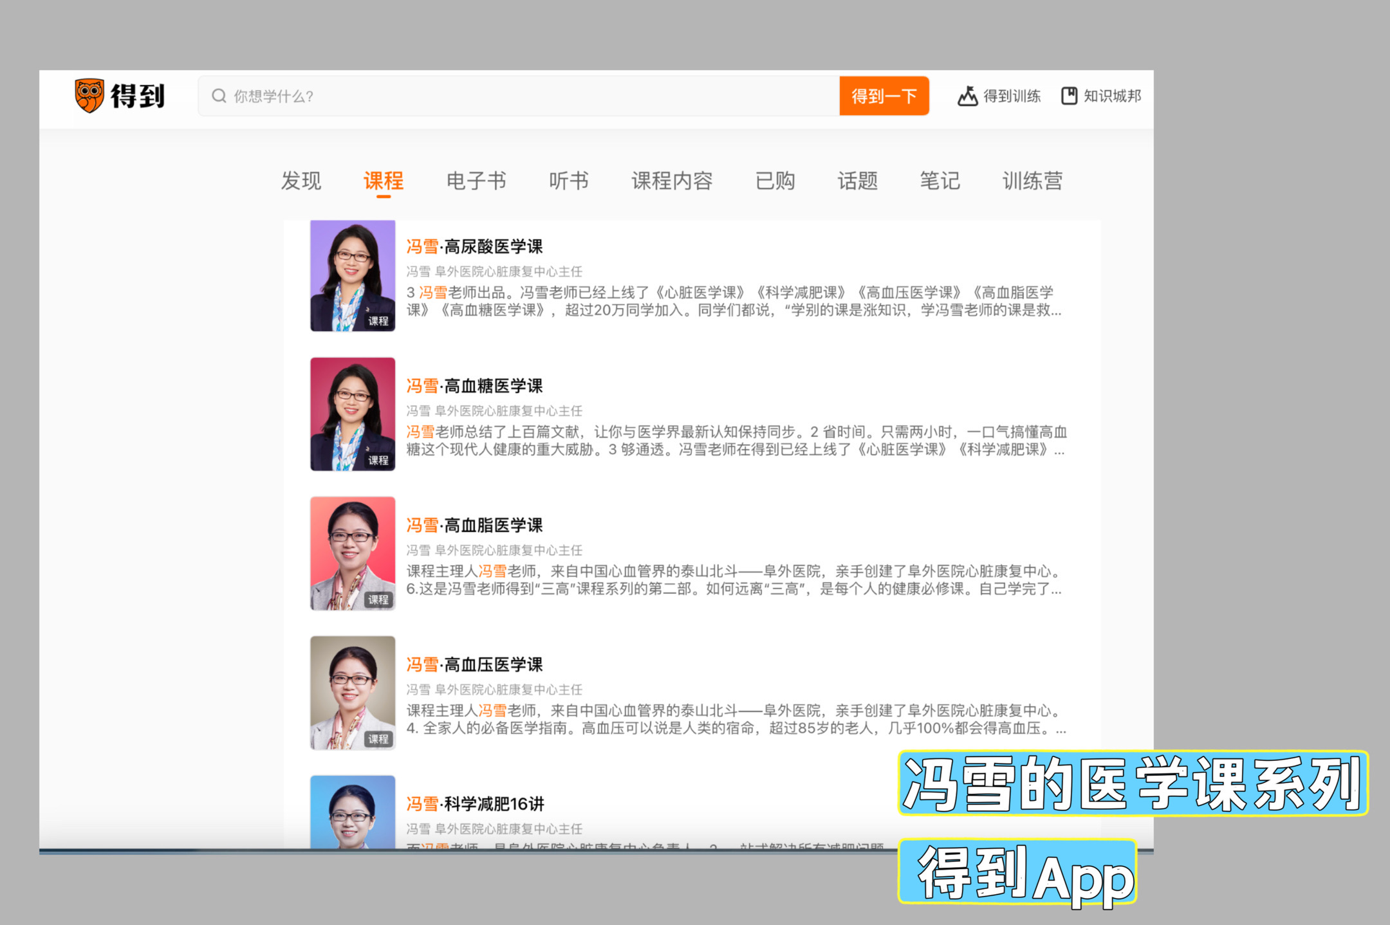This screenshot has height=925, width=1390.
Task: Open the 已购 tab
Action: point(775,181)
